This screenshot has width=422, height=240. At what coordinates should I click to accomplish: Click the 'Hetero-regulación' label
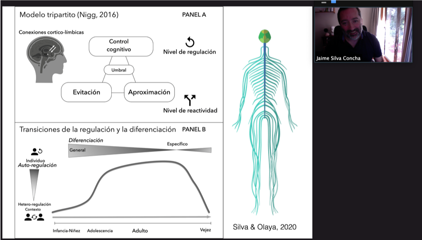(35, 204)
